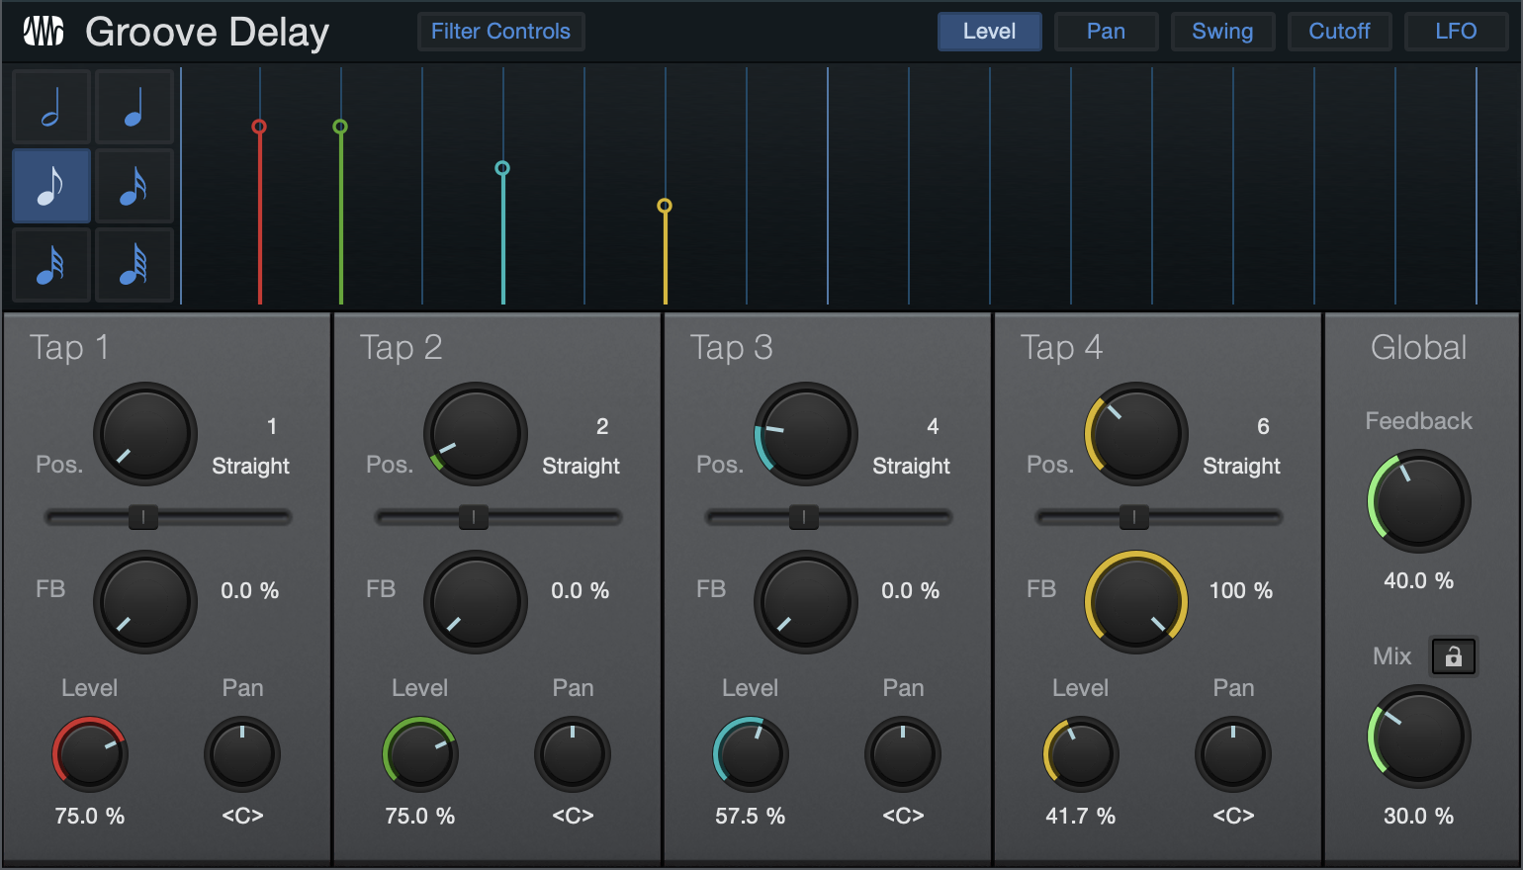
Task: Click Tap 4 FB value 100 %
Action: [x=1241, y=591]
